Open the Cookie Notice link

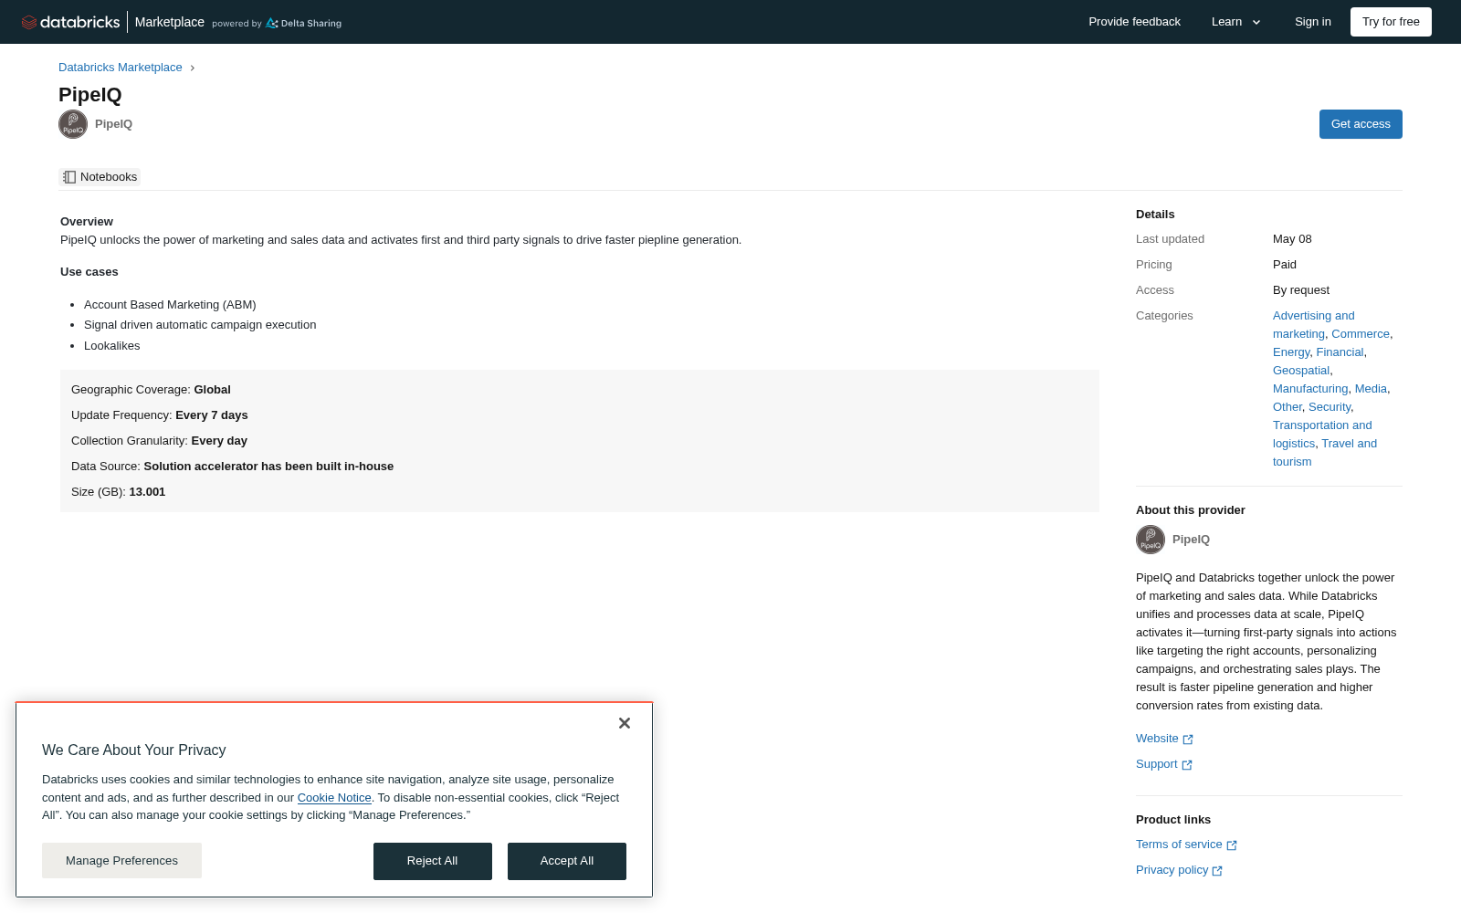pos(334,798)
